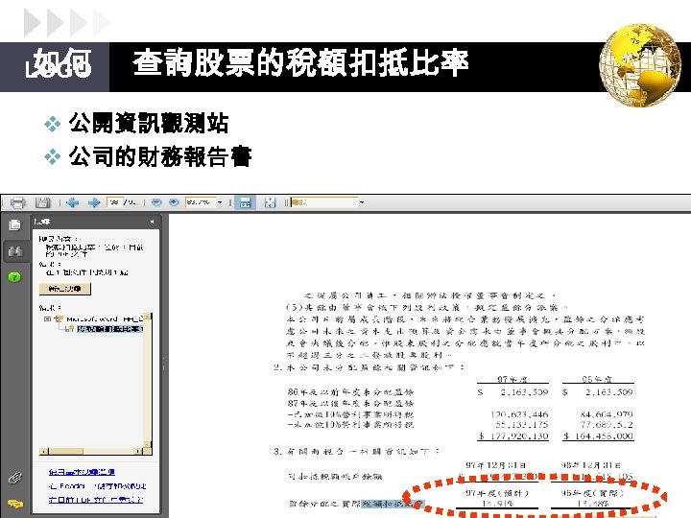Collapse search panel with header arrow
691x518 pixels.
coord(152,222)
